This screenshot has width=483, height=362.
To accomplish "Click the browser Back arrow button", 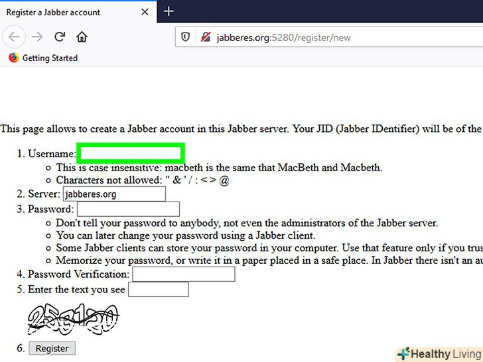I will 14,37.
